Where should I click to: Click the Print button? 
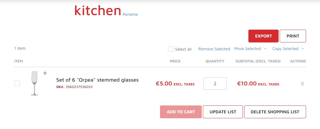click(293, 36)
